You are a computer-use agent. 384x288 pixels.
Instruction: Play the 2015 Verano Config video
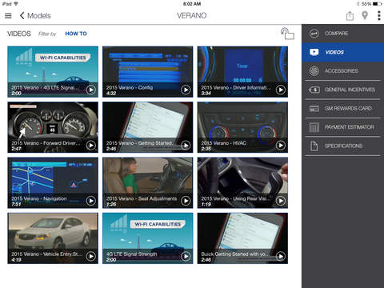(186, 90)
